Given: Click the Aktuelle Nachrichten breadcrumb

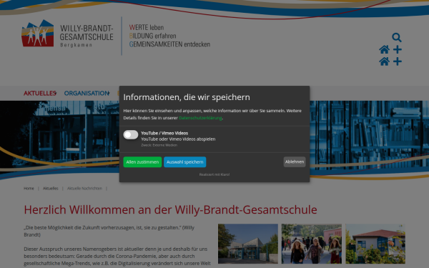Looking at the screenshot, I should [x=84, y=189].
